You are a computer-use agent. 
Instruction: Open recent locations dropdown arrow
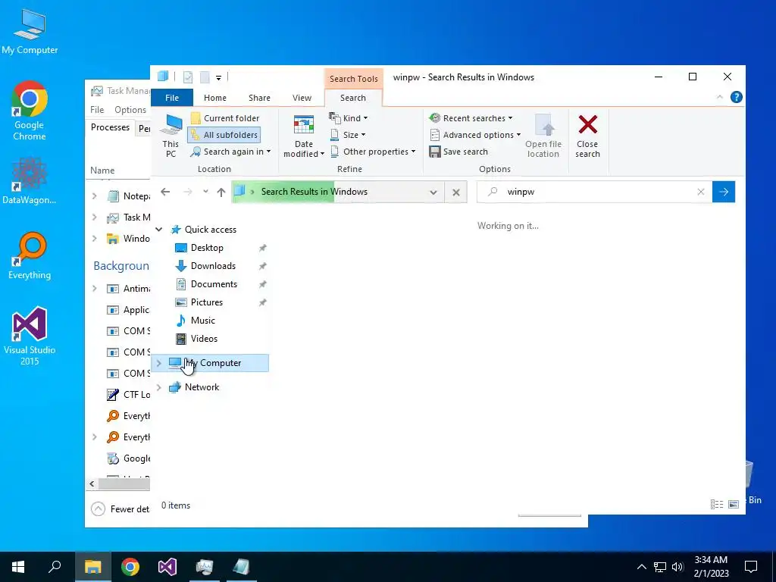click(x=205, y=192)
